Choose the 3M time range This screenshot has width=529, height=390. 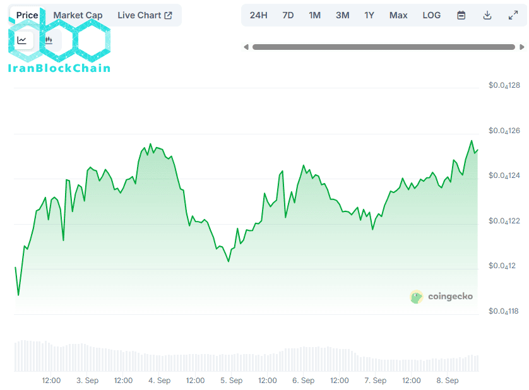(x=342, y=15)
